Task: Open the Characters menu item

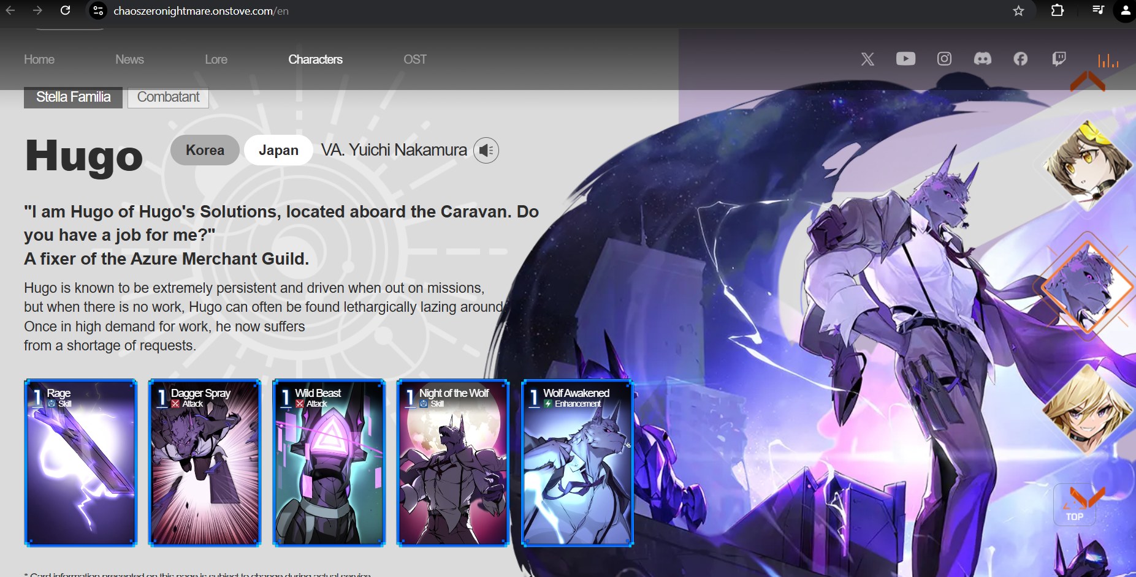Action: click(315, 59)
